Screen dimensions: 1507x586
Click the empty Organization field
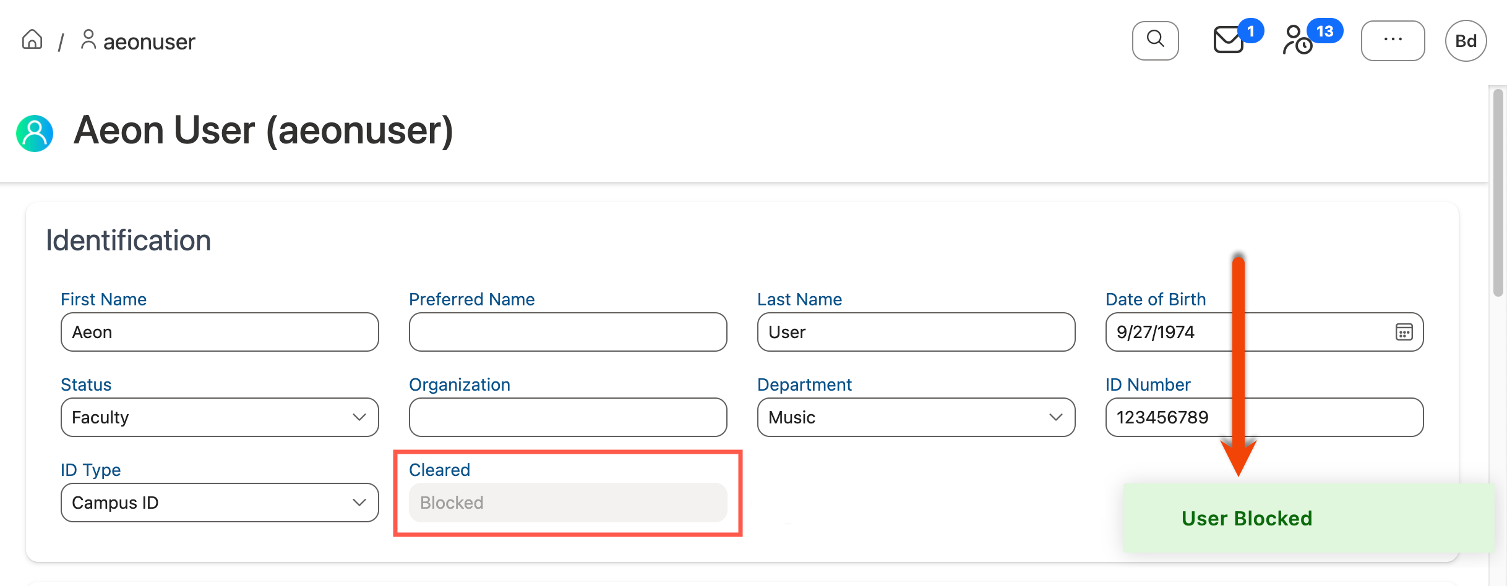(567, 417)
